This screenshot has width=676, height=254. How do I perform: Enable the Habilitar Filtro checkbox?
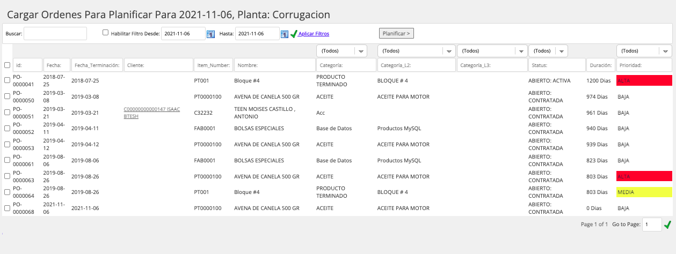(x=106, y=32)
